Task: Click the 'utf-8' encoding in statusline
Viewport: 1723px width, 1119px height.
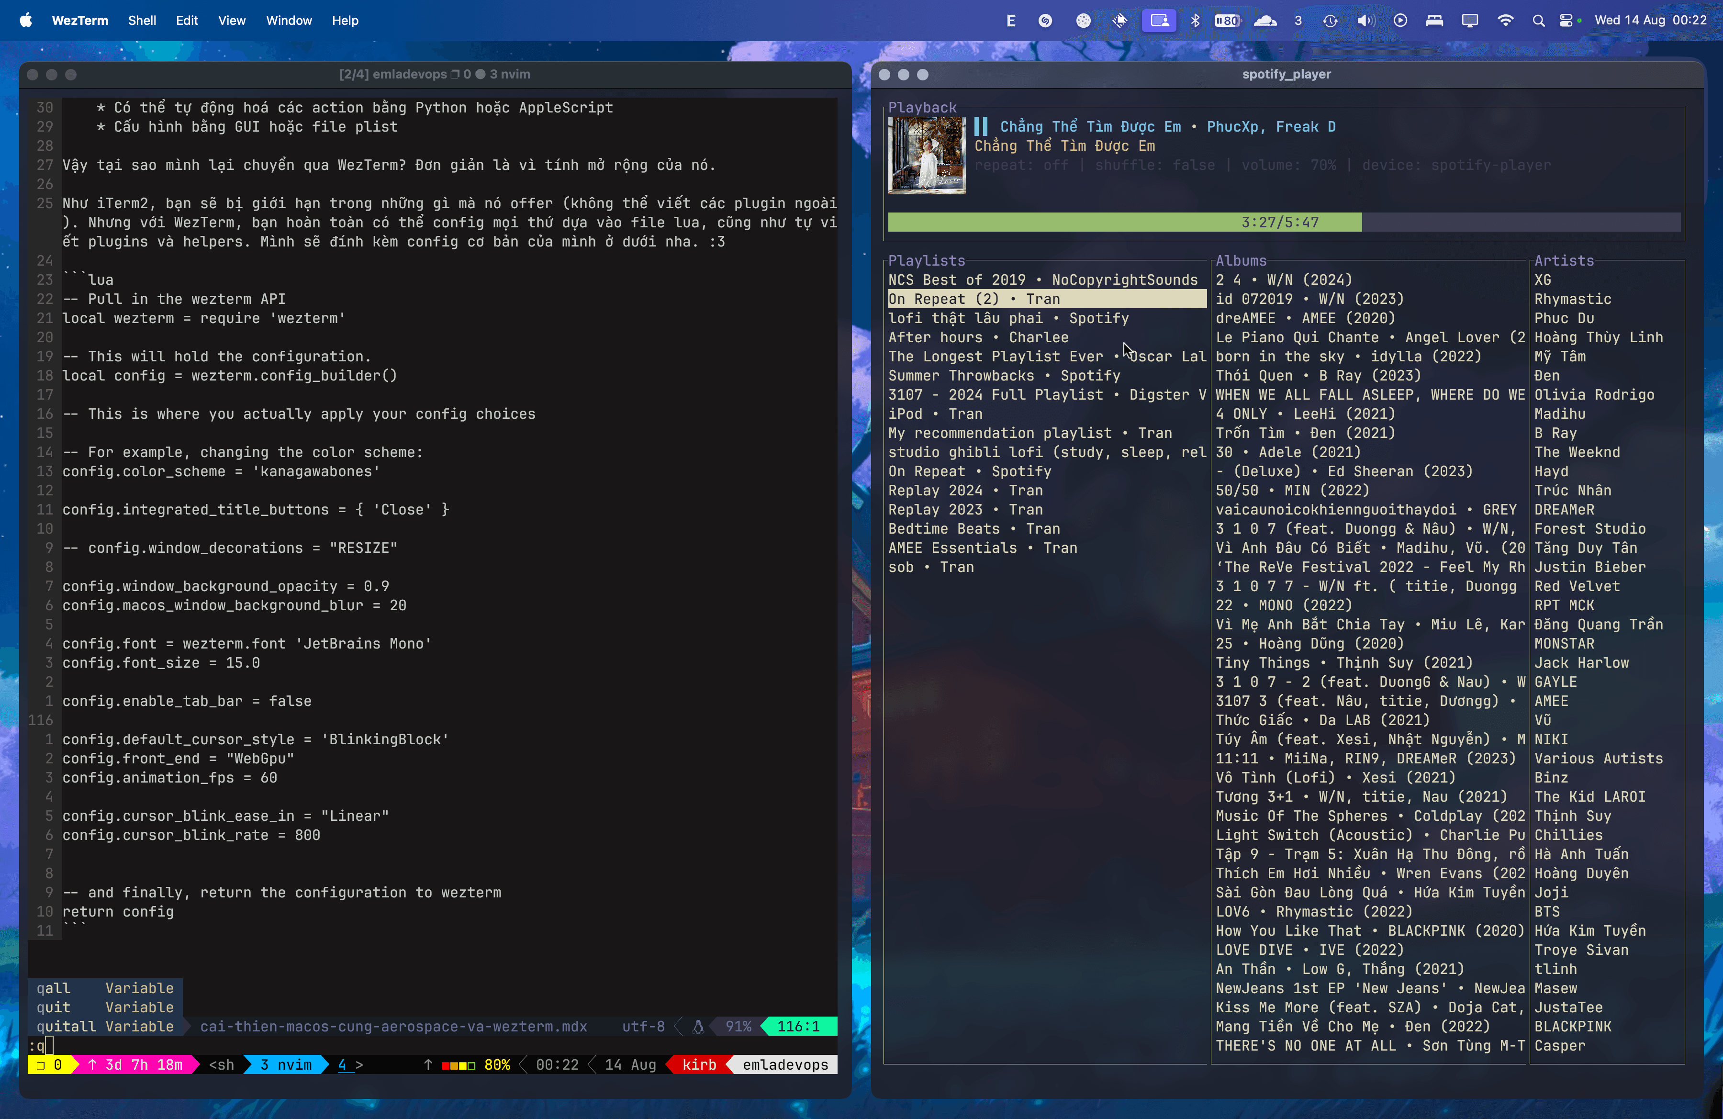Action: click(x=643, y=1026)
